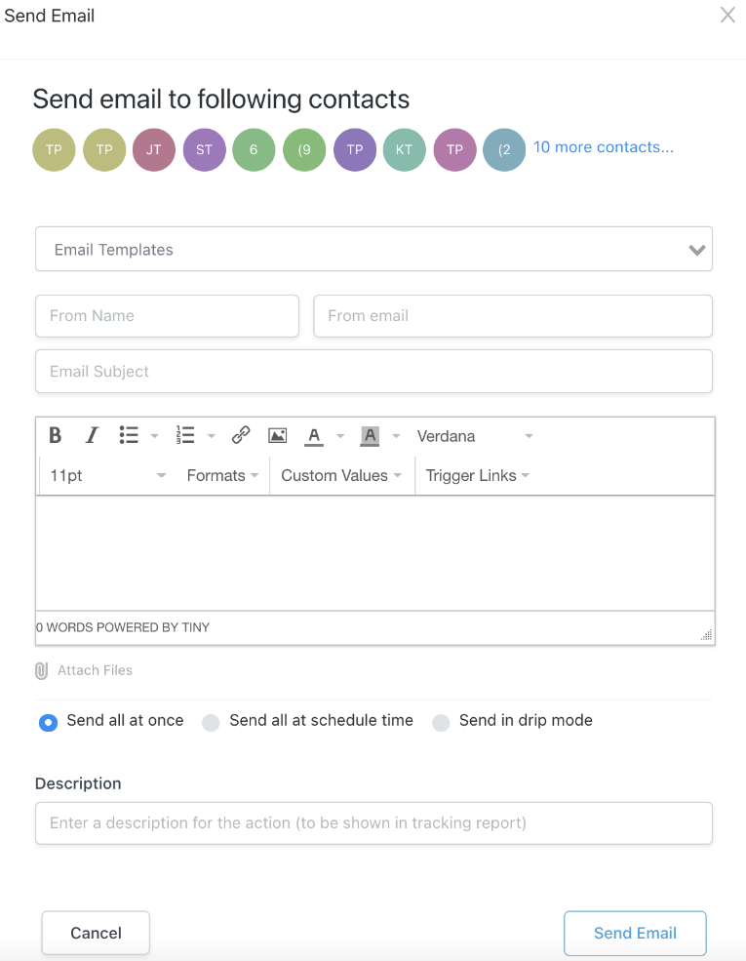Click the Send Email button

pyautogui.click(x=635, y=933)
